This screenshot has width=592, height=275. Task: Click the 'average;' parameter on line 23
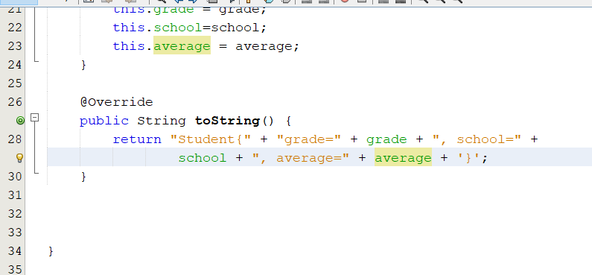267,46
